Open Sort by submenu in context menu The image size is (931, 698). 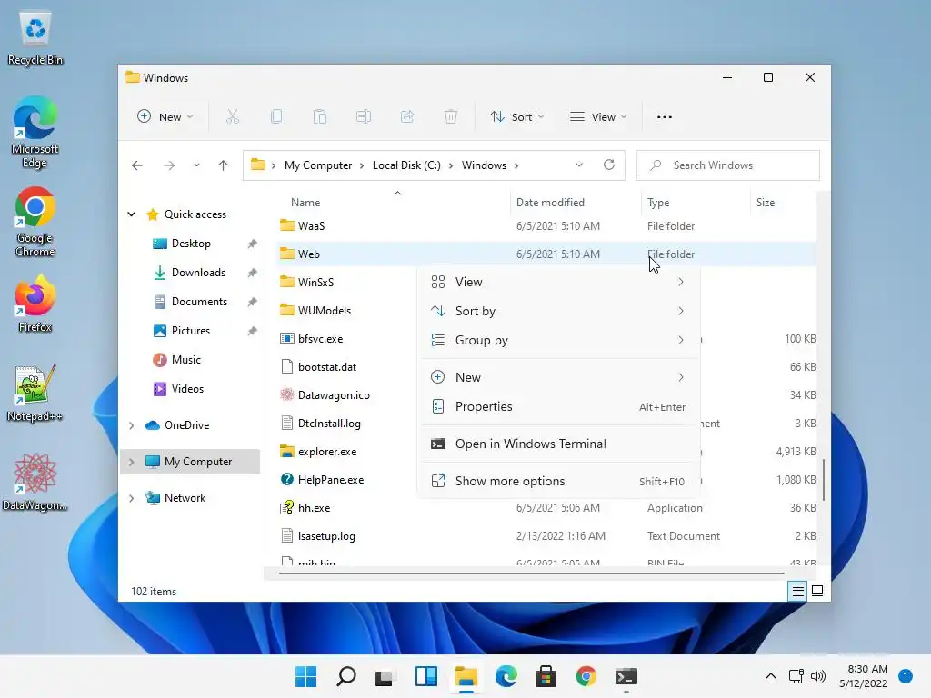(x=559, y=311)
